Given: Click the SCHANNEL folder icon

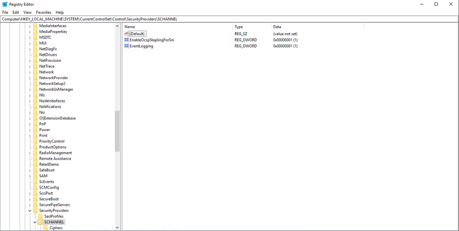Looking at the screenshot, I should [41, 222].
